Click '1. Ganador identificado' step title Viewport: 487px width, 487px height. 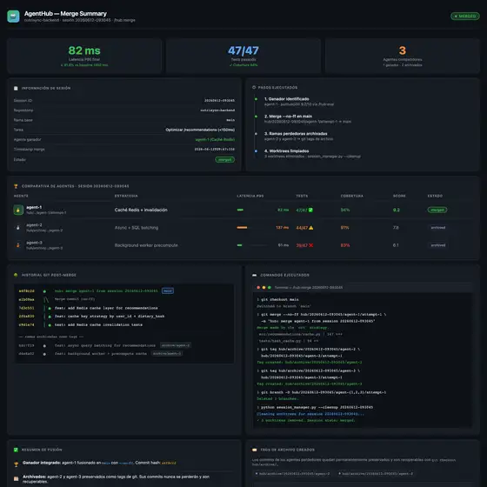click(x=287, y=99)
